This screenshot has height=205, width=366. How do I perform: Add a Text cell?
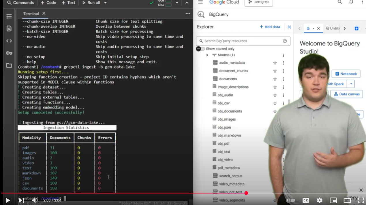68,3
